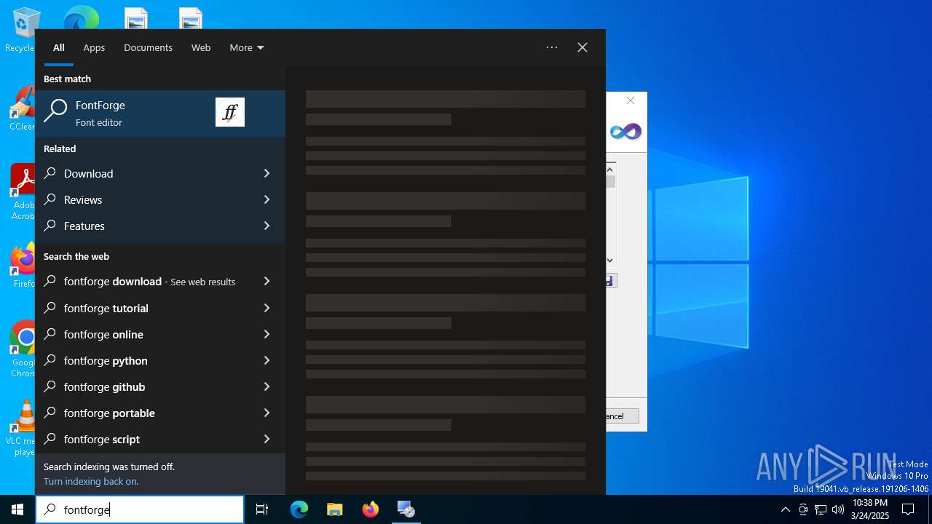The image size is (932, 524).
Task: Open the Adobe Acrobat desktop shortcut
Action: 22,191
